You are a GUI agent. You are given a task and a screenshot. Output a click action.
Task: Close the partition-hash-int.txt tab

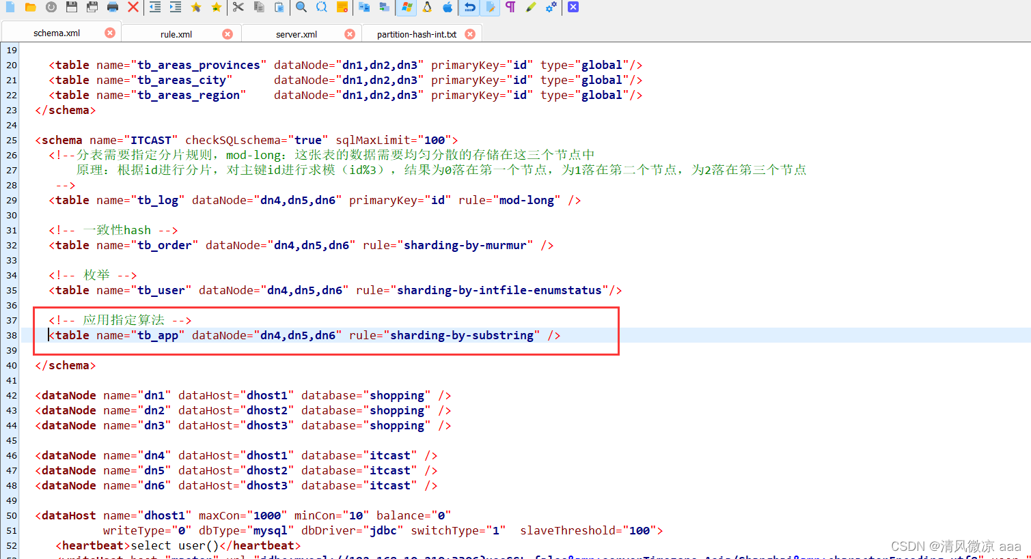[470, 34]
